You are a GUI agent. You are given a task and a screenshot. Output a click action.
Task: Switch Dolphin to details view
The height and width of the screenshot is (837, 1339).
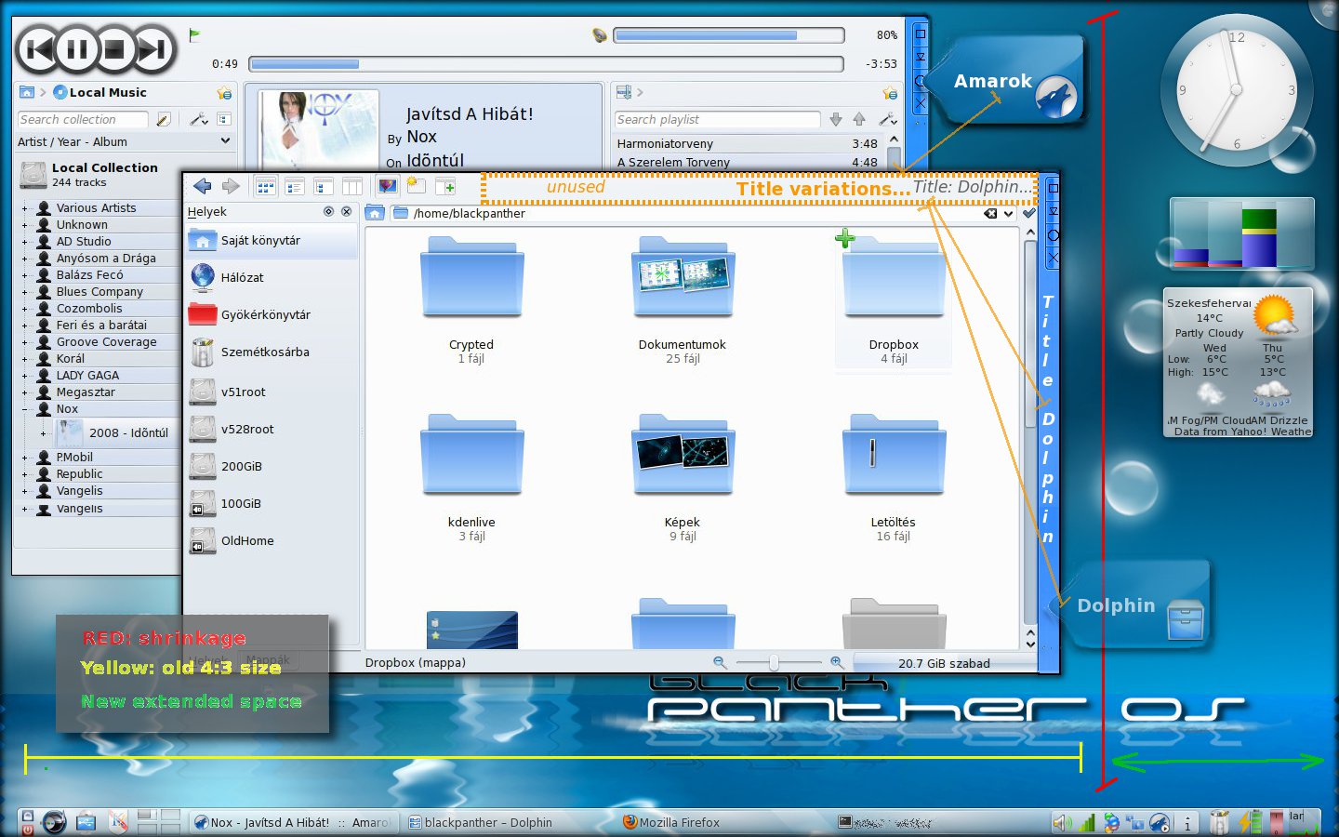click(x=295, y=187)
